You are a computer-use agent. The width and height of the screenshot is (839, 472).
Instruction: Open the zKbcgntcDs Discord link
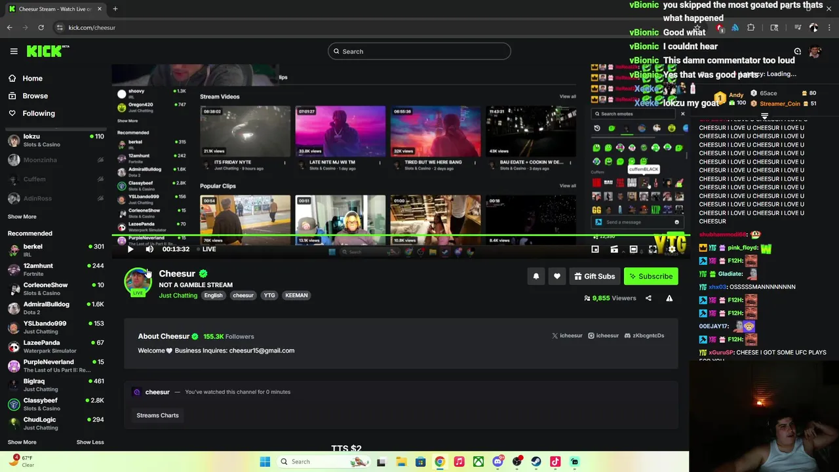[644, 336]
